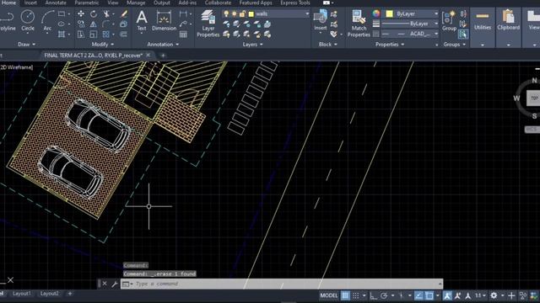The height and width of the screenshot is (303, 540).
Task: Switch to the Express Tools ribbon tab
Action: point(294,3)
